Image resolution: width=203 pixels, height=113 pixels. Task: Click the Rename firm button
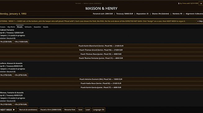tap(70, 110)
